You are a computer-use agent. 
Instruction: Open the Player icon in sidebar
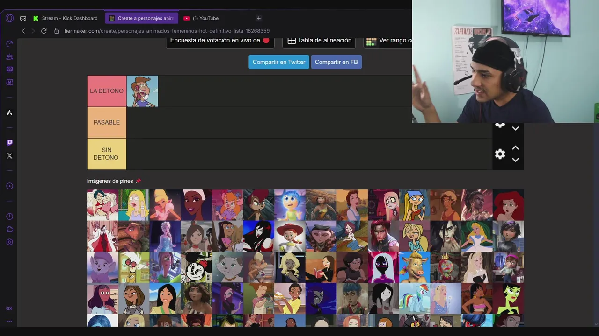click(x=9, y=186)
